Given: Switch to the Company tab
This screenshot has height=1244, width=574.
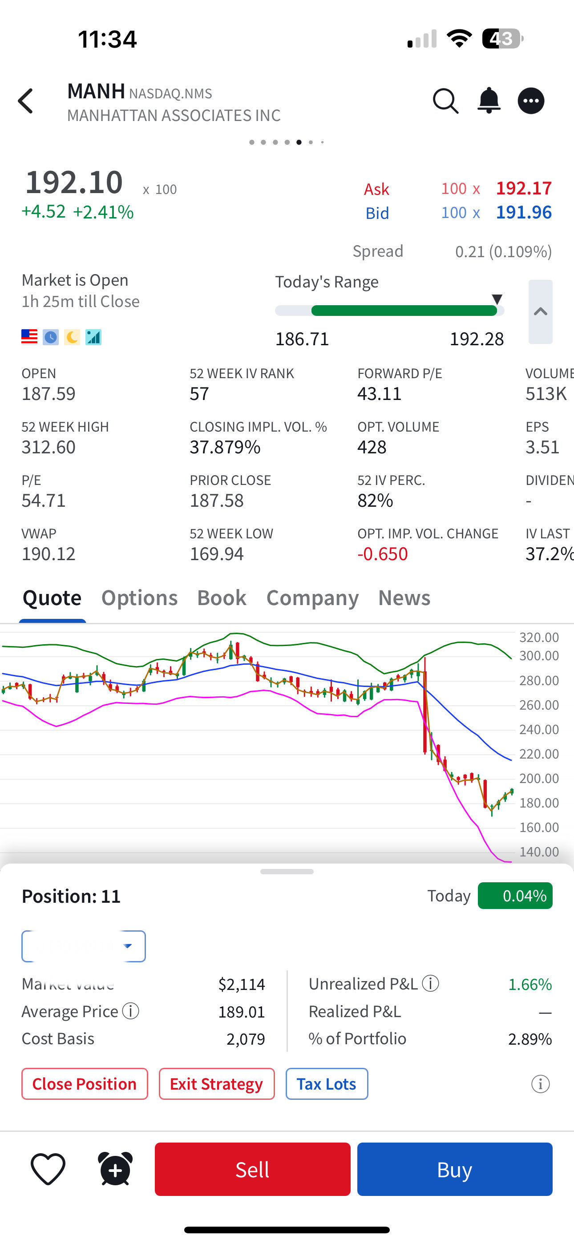Looking at the screenshot, I should (x=313, y=598).
